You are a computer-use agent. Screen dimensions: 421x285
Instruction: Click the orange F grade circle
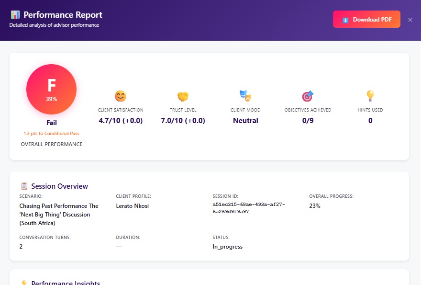51,89
